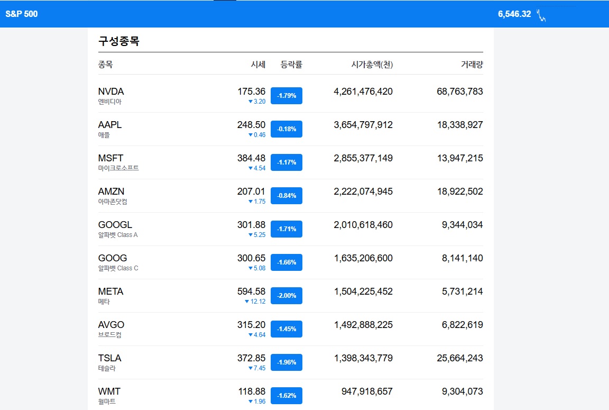
Task: Click TSLA volume 25,664,243
Action: point(460,358)
